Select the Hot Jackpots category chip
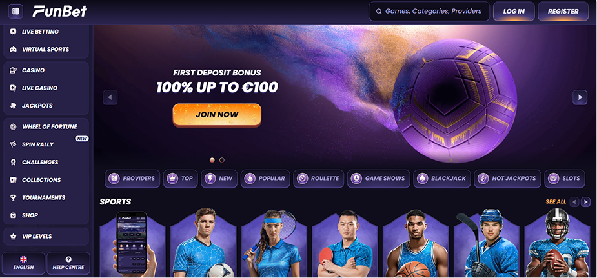Viewport: 597px width, 278px height. click(x=507, y=179)
